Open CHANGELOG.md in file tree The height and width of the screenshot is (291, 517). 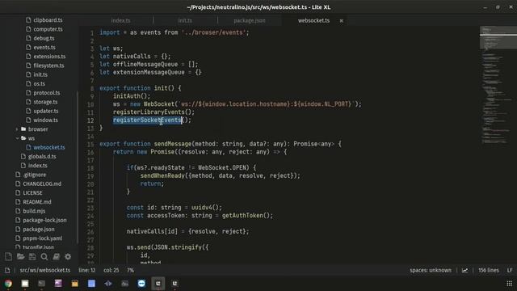(42, 183)
